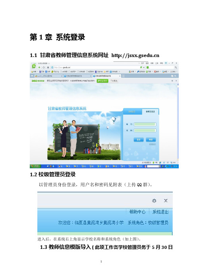The image size is (197, 280).
Task: Click the blue 登录 button
Action: click(x=139, y=140)
